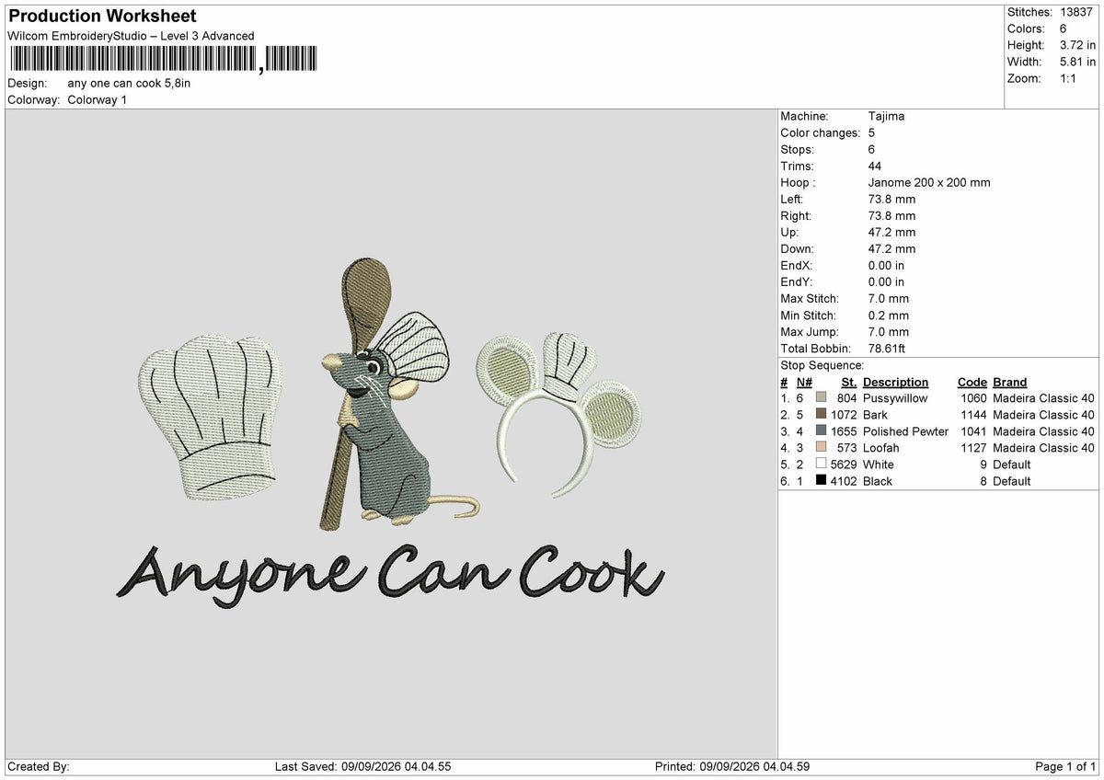Image resolution: width=1104 pixels, height=780 pixels.
Task: Click the Total Bobbin value 78.61ft
Action: [887, 348]
